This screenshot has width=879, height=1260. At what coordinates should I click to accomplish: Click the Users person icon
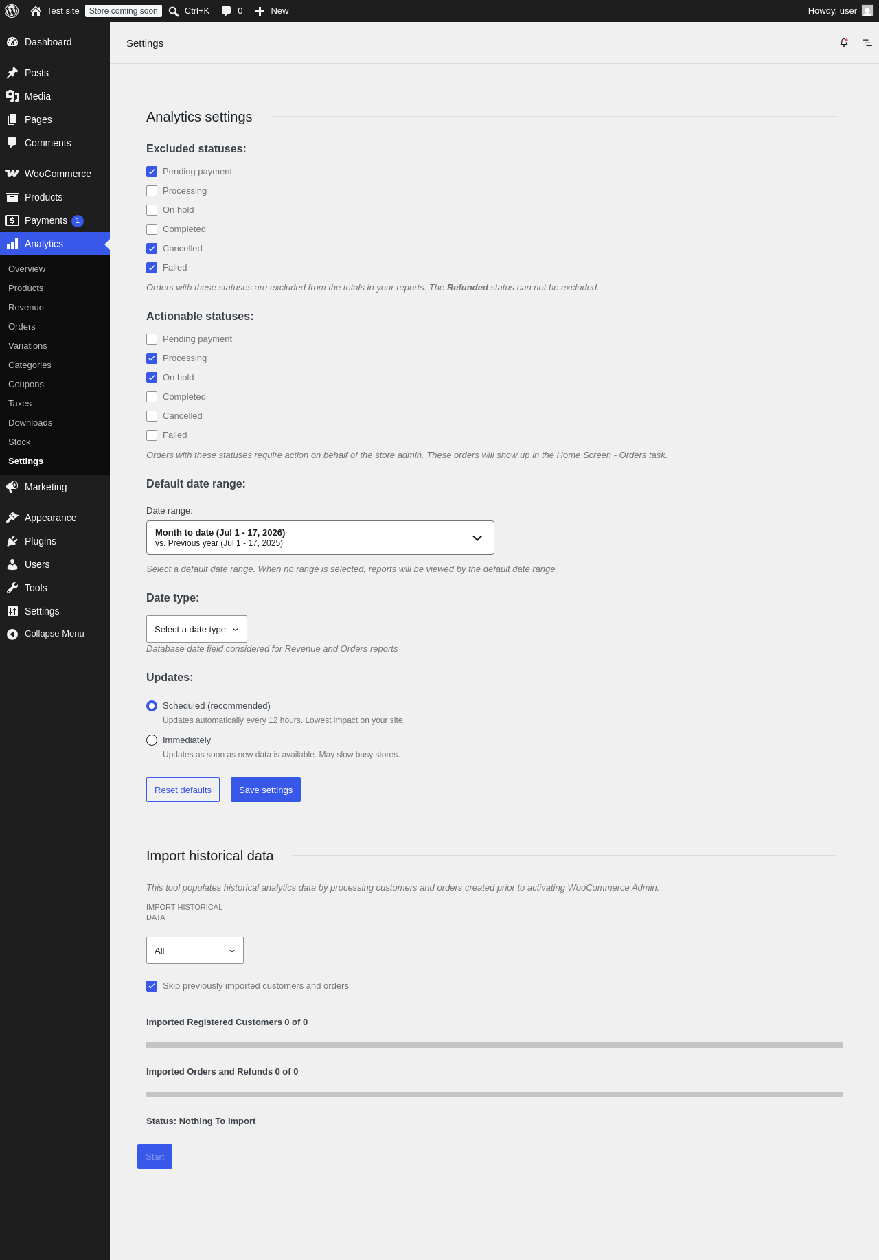[x=12, y=564]
